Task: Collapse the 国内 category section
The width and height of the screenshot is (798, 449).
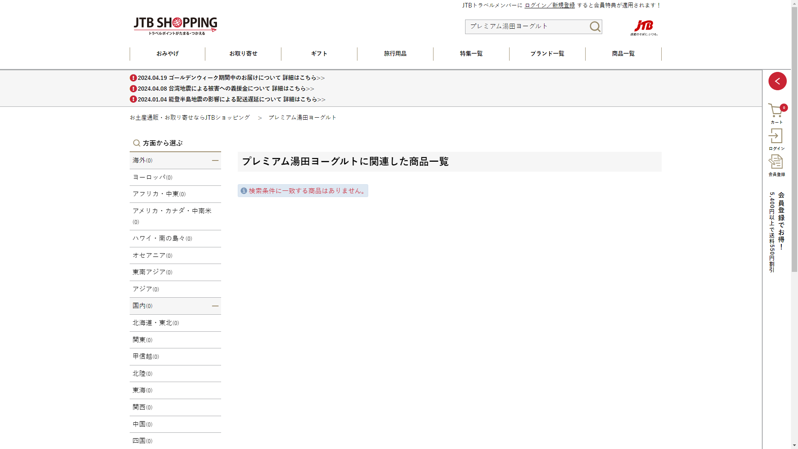Action: point(215,306)
